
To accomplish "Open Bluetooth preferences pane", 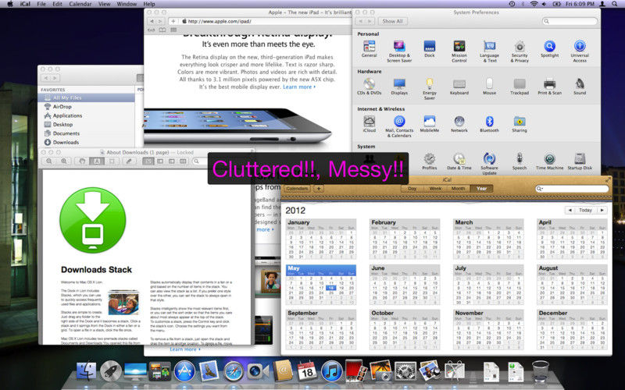I will pyautogui.click(x=490, y=124).
